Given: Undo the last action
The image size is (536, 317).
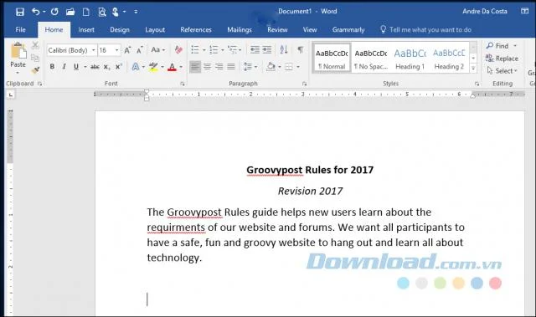Looking at the screenshot, I should [x=35, y=12].
